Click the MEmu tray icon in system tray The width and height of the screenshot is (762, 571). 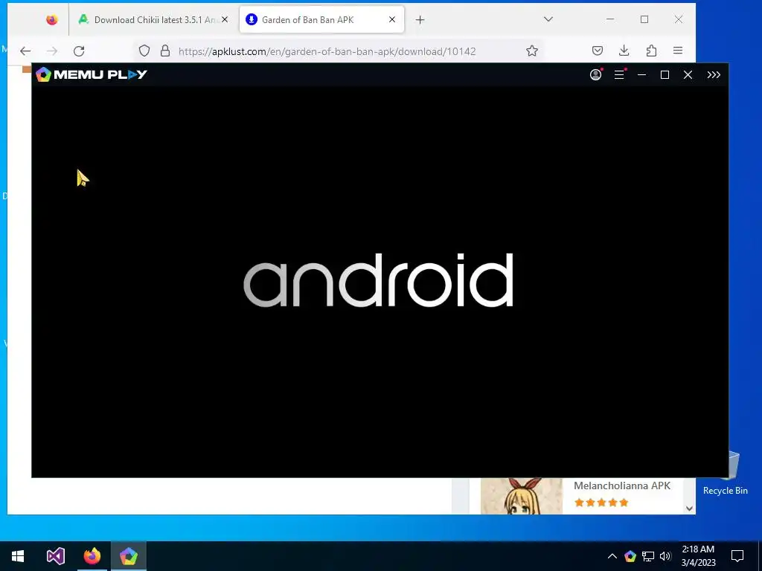630,556
